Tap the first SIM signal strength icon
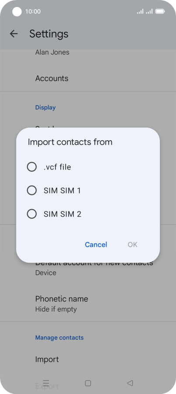This screenshot has height=394, width=176. (140, 11)
